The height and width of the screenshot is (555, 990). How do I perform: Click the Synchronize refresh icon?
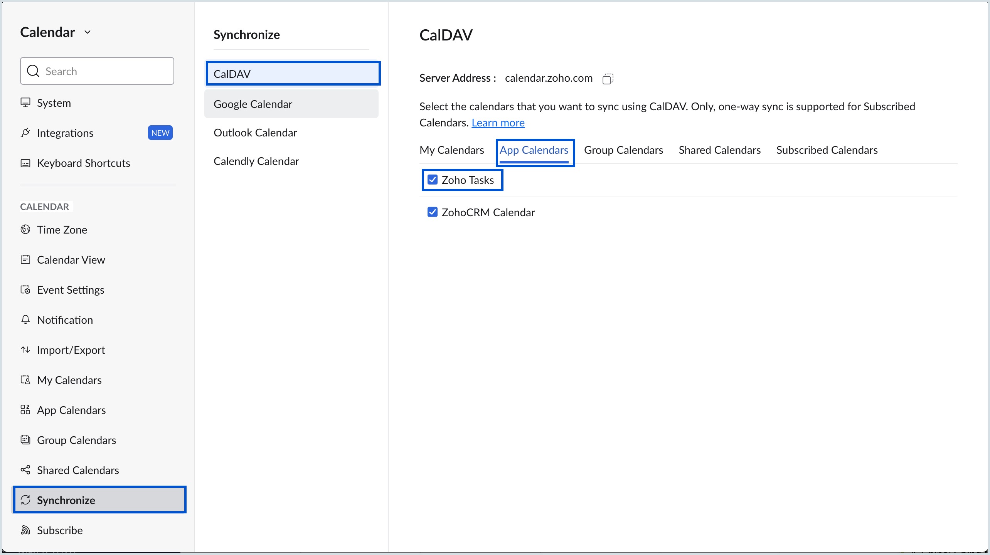[x=25, y=500]
